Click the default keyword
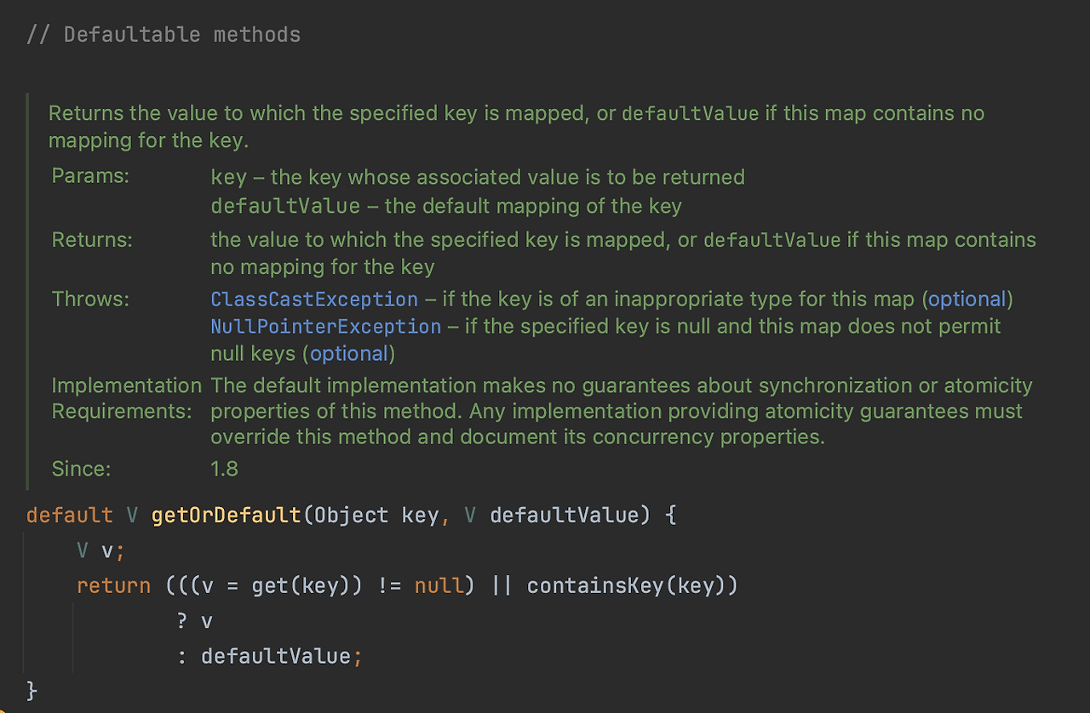This screenshot has height=713, width=1090. [x=68, y=515]
